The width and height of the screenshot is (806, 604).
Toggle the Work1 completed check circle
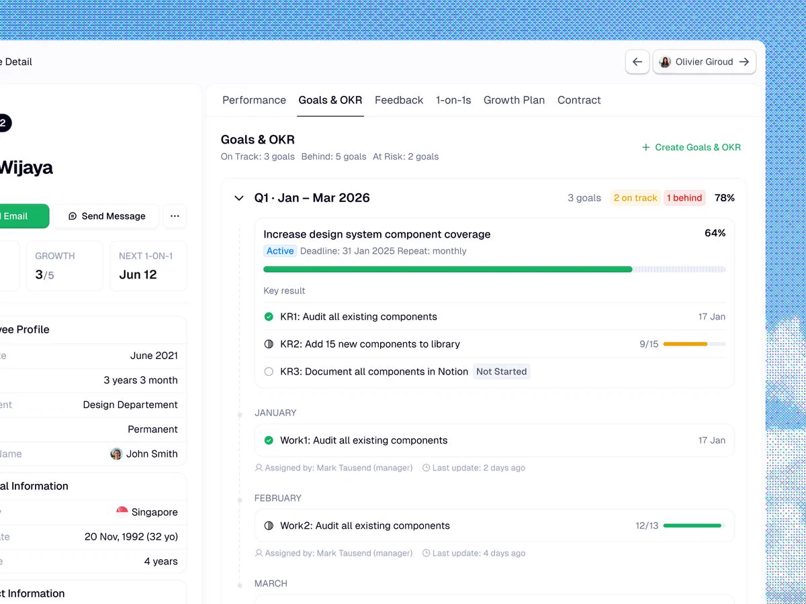[x=269, y=440]
